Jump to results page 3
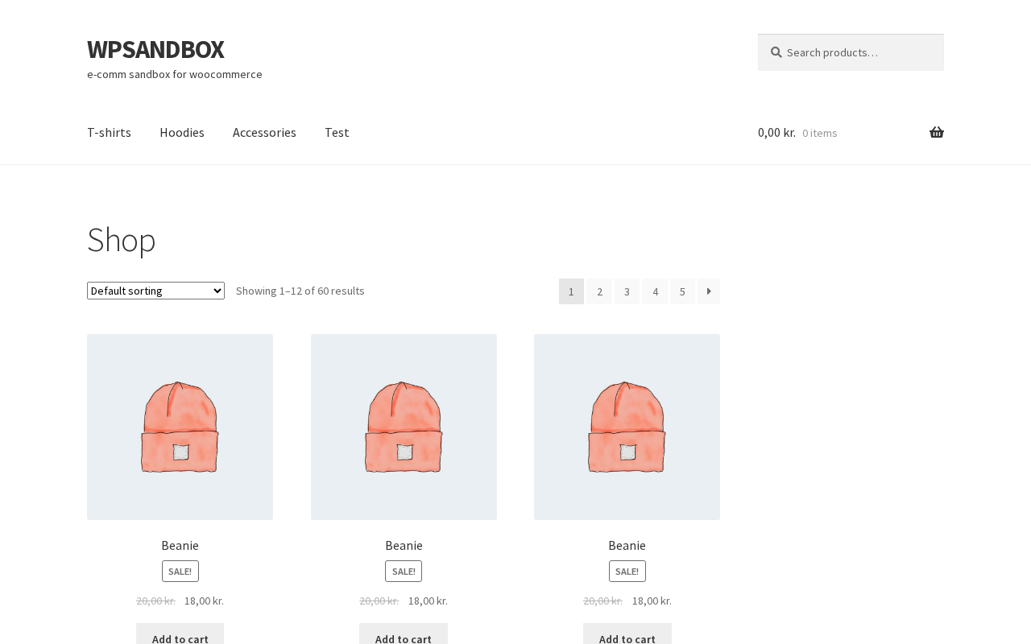This screenshot has width=1031, height=644. (627, 291)
